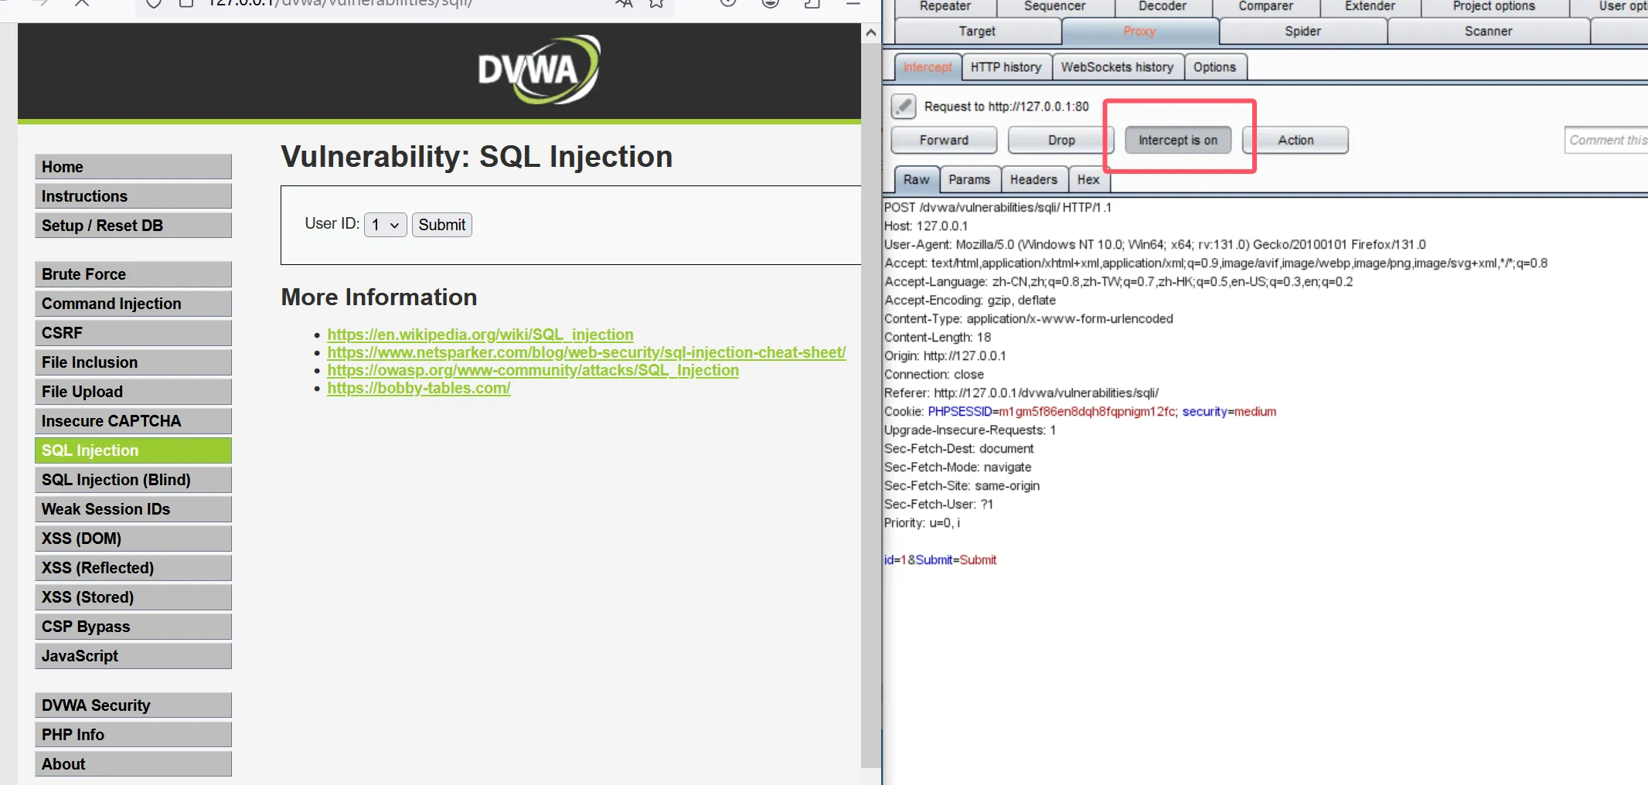Forward the intercepted request
This screenshot has height=785, width=1648.
pos(944,140)
